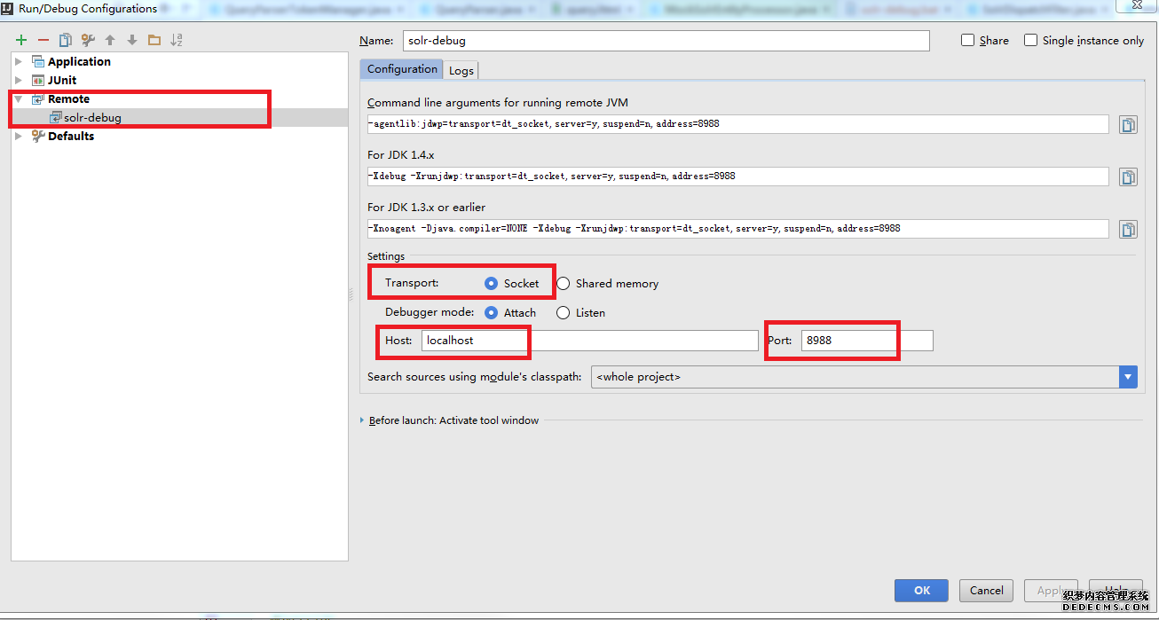This screenshot has width=1159, height=620.
Task: Switch to the Logs tab
Action: pyautogui.click(x=461, y=70)
